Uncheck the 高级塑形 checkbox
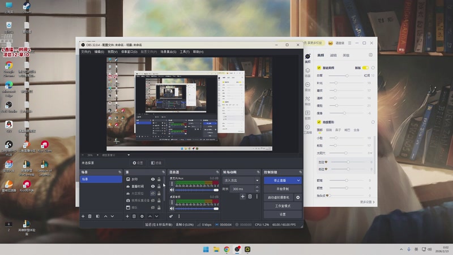Image resolution: width=453 pixels, height=255 pixels. click(319, 122)
